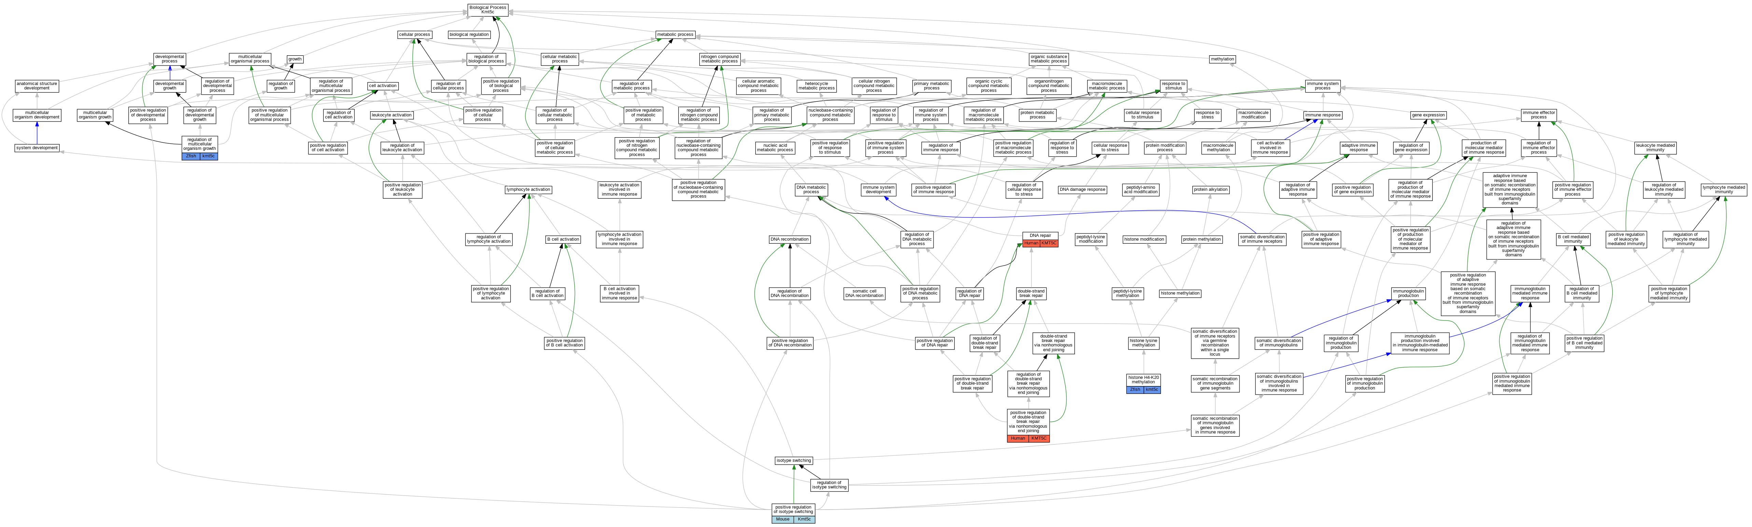The height and width of the screenshot is (527, 1752).
Task: Select the 'cellular process' node
Action: click(x=414, y=35)
